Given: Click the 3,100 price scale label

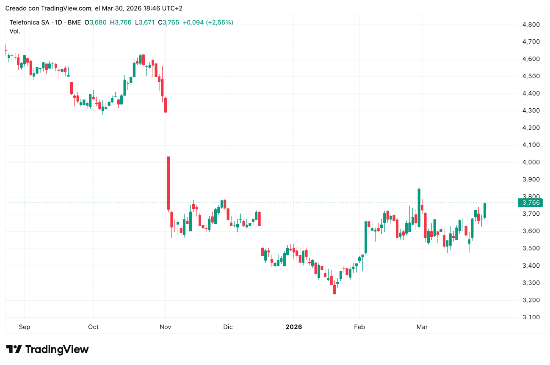Looking at the screenshot, I should 531,317.
